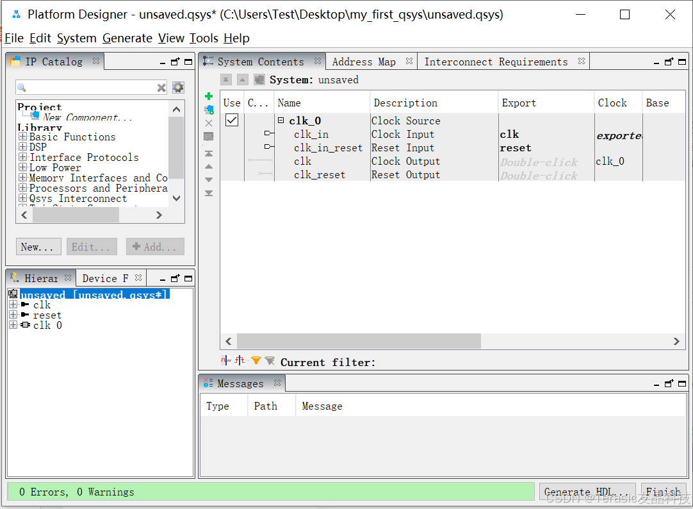Open the File menu
The image size is (693, 509).
click(14, 38)
